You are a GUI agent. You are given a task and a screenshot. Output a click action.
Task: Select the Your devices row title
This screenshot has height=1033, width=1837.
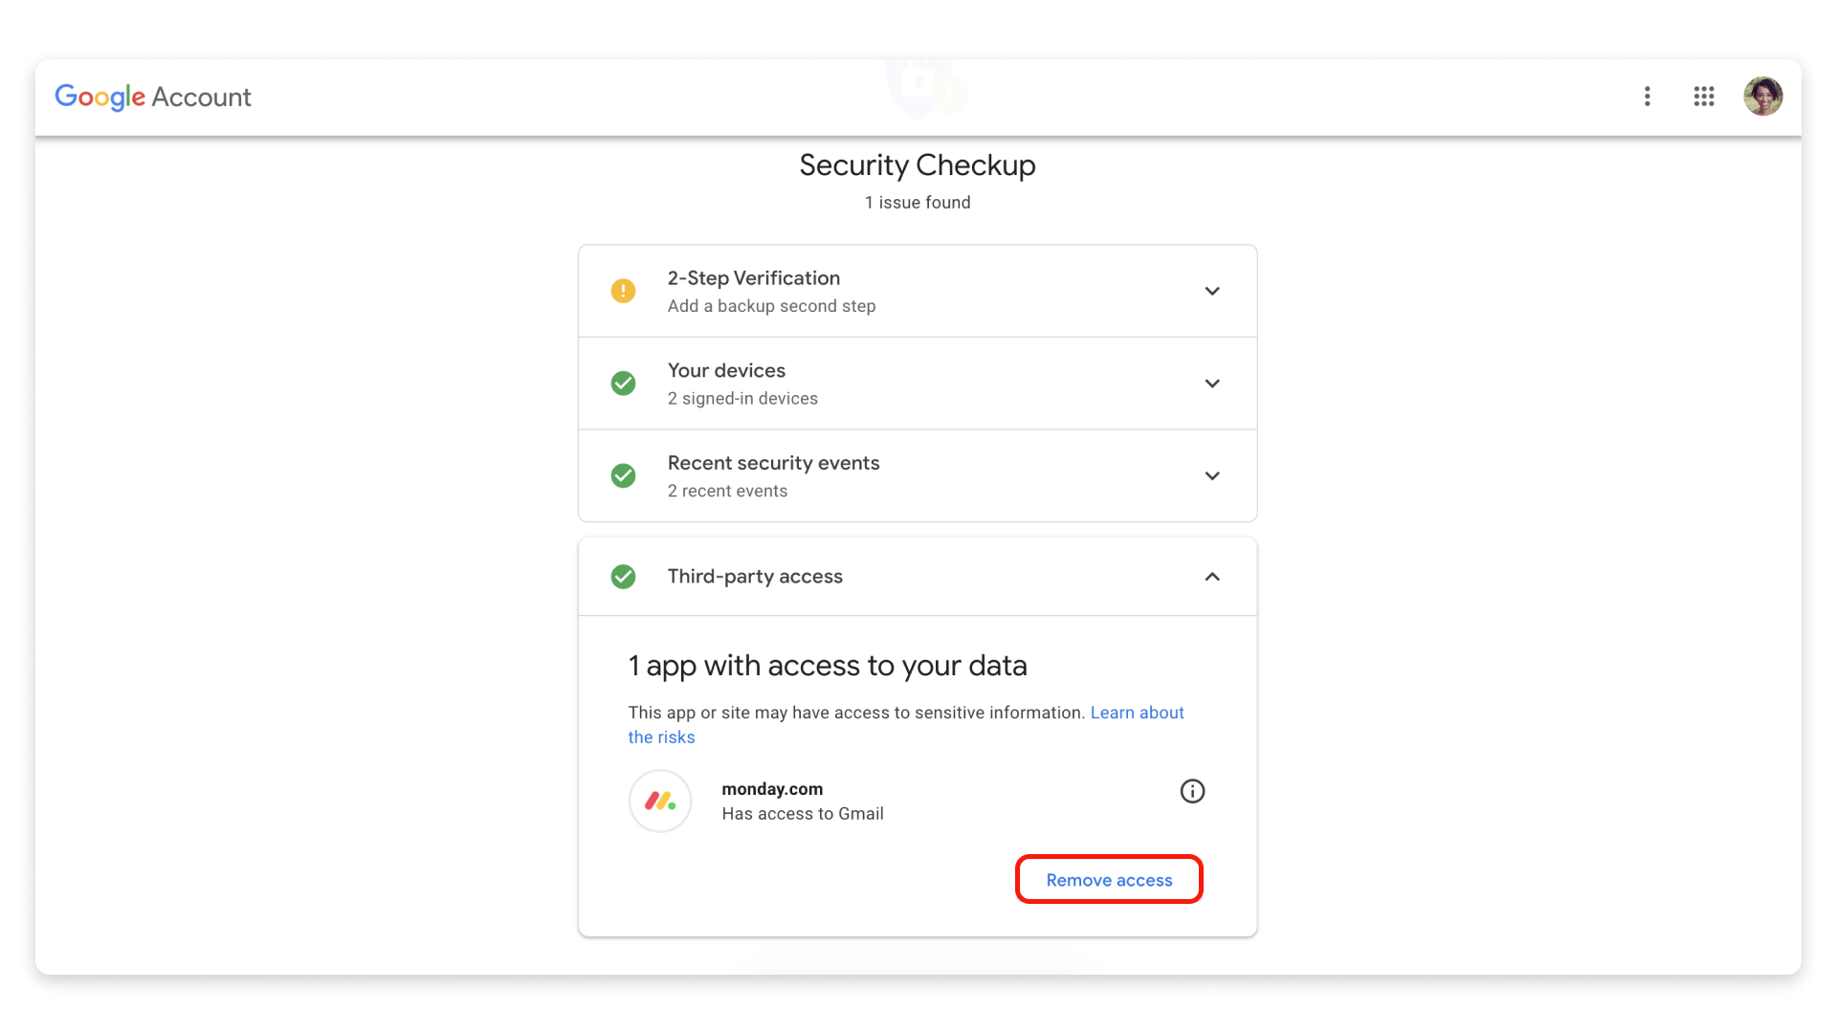point(726,371)
